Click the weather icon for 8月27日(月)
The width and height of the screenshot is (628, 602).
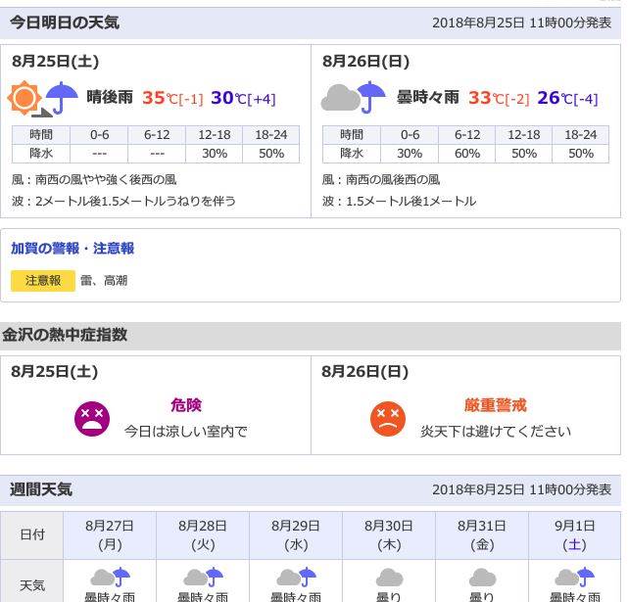(110, 577)
